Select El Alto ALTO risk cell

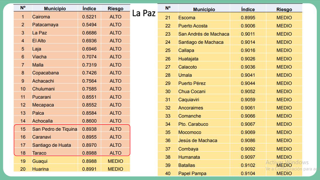click(115, 41)
